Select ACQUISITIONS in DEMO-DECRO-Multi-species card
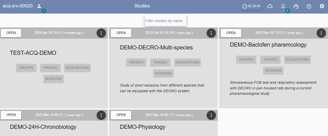The height and width of the screenshot is (136, 328). click(x=187, y=62)
